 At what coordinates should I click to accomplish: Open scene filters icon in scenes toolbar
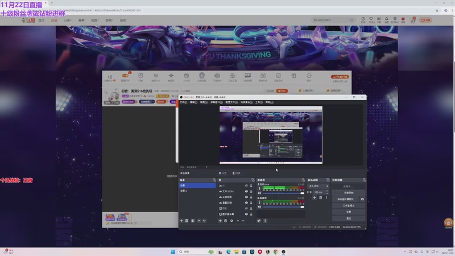tap(193, 221)
